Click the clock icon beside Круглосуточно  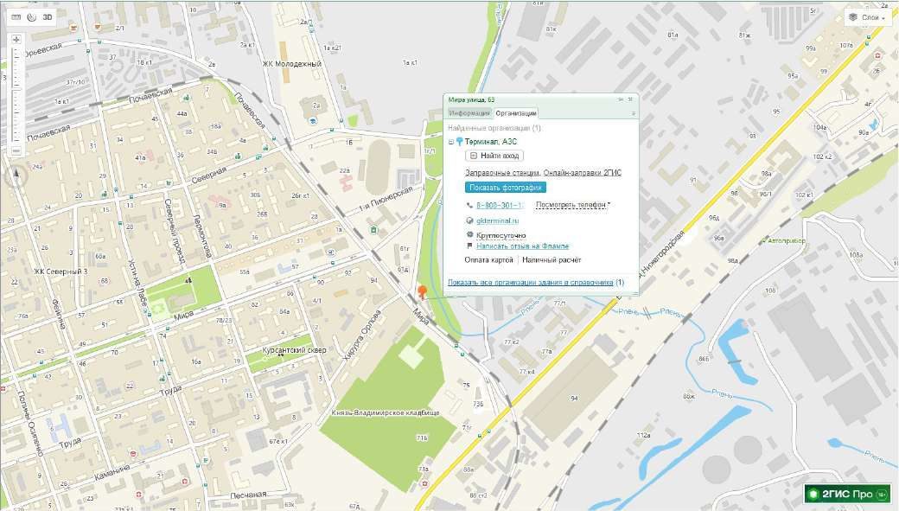click(469, 235)
